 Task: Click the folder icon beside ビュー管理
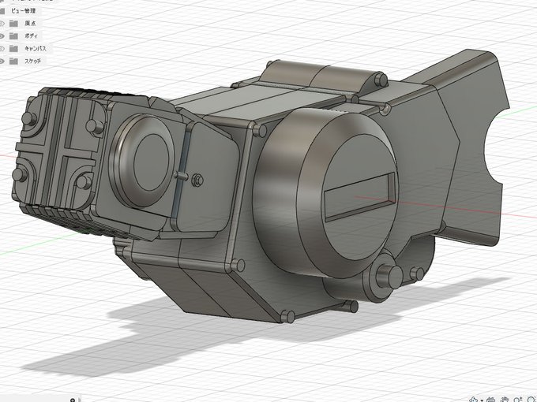(2, 11)
